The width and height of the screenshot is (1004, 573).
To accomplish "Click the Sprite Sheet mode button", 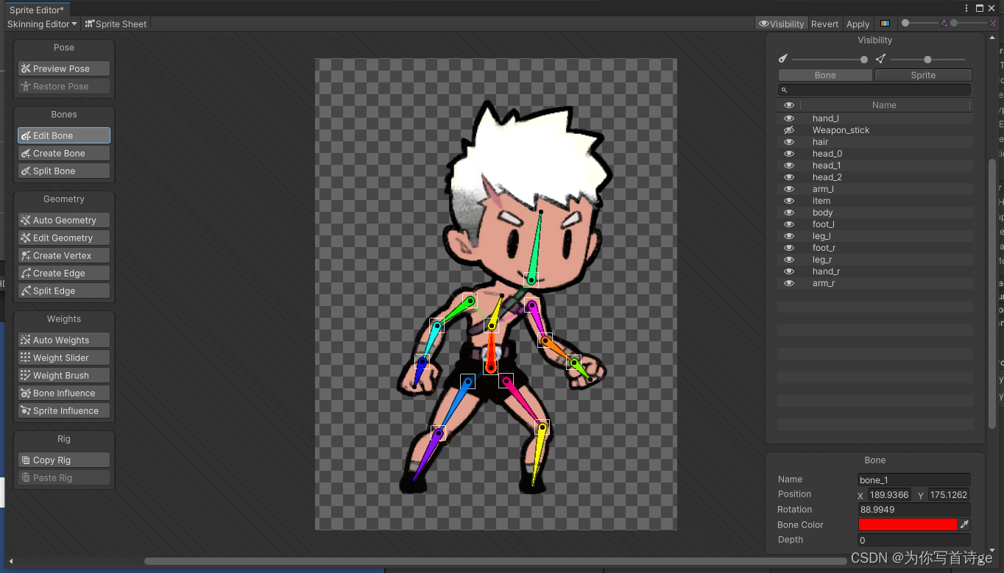I will pyautogui.click(x=116, y=24).
